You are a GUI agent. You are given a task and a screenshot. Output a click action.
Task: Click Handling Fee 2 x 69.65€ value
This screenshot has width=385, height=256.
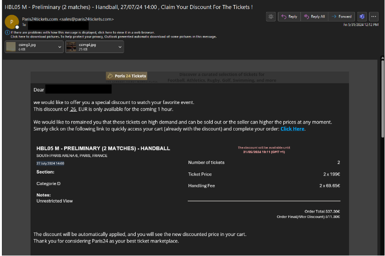pyautogui.click(x=330, y=185)
